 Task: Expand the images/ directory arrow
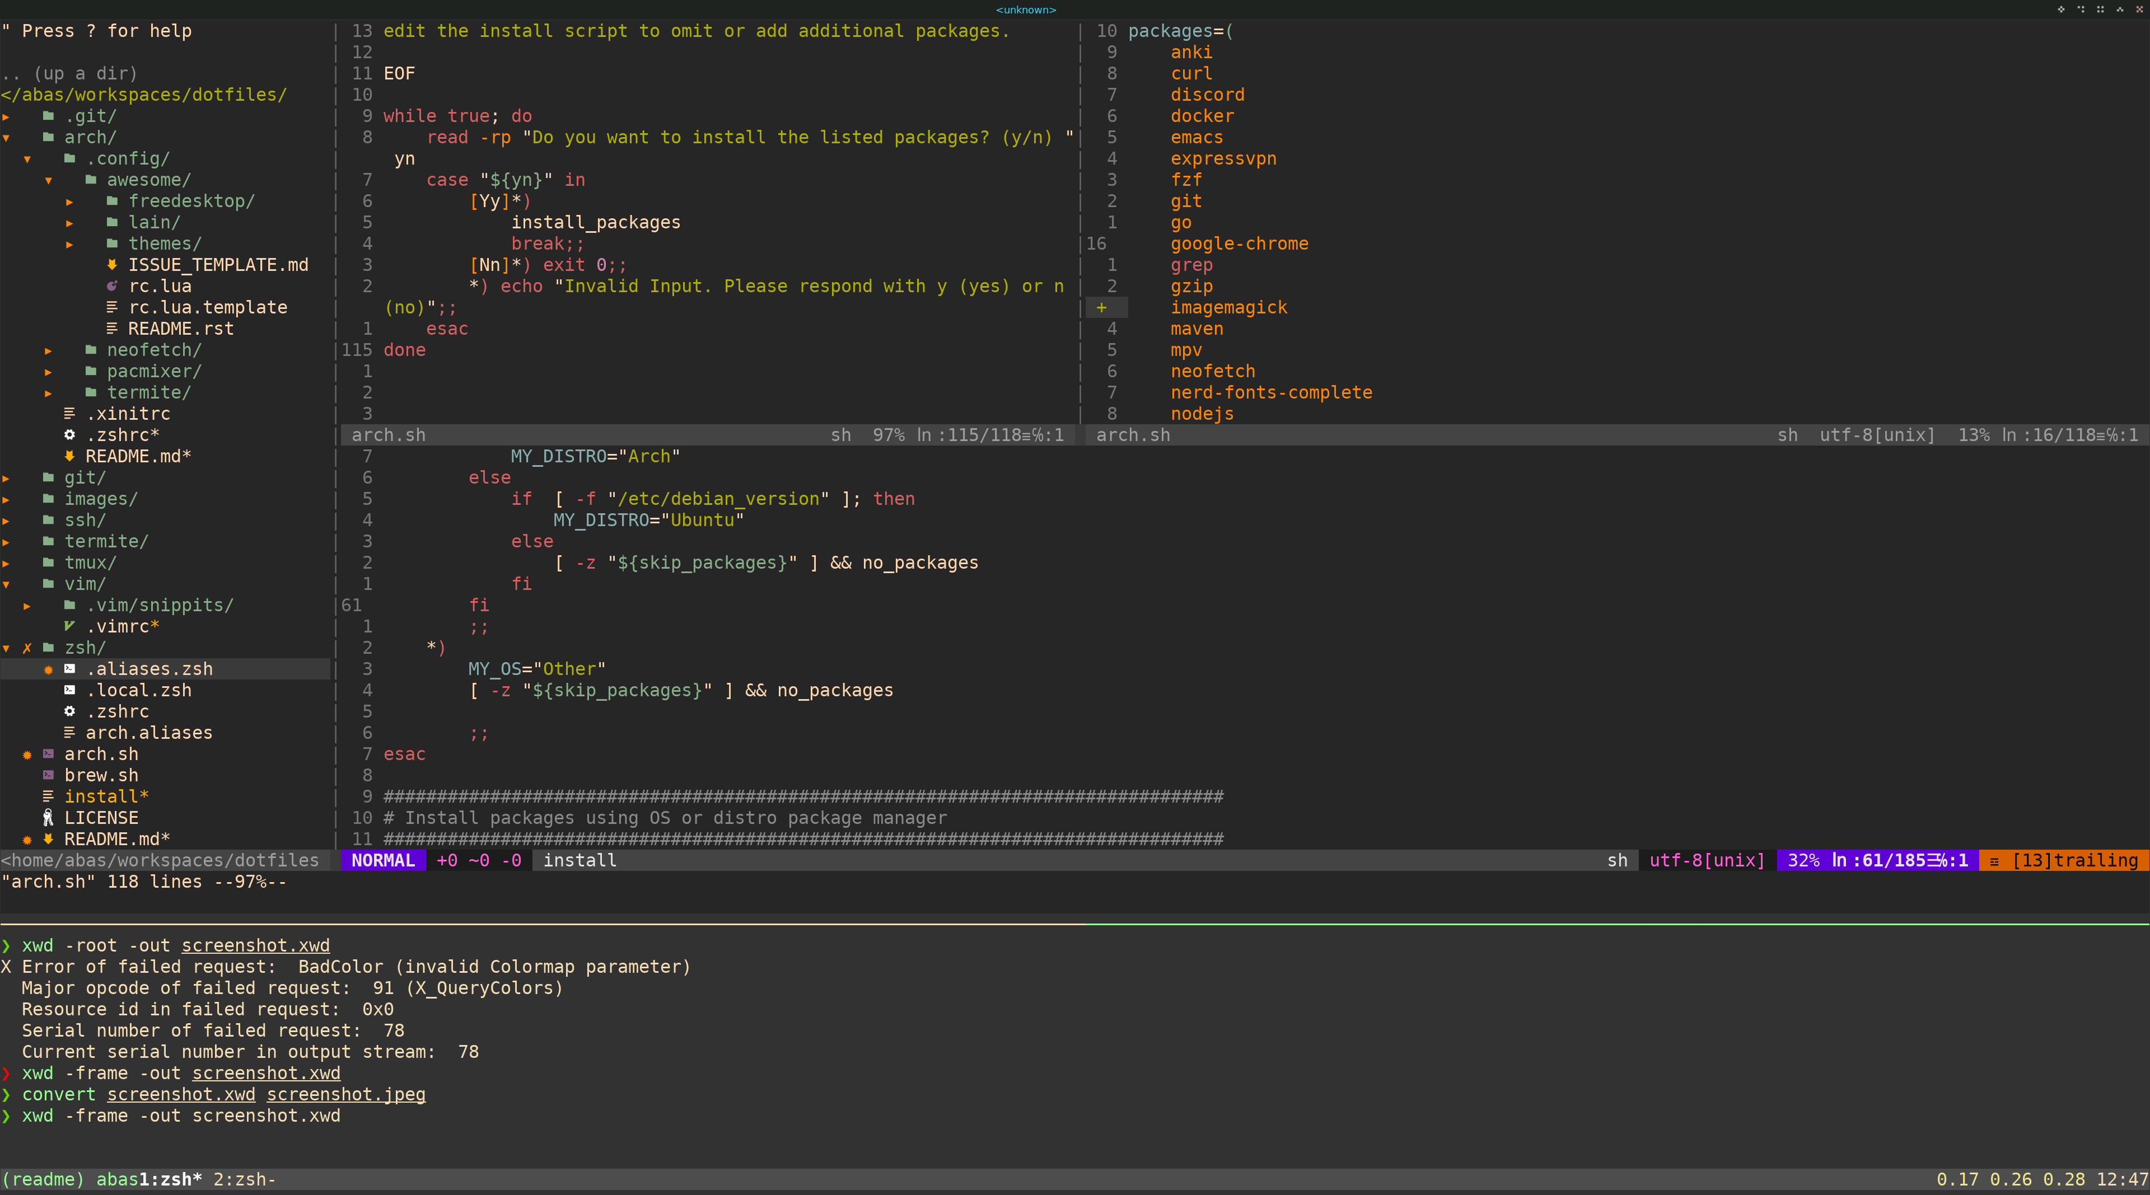pos(7,499)
